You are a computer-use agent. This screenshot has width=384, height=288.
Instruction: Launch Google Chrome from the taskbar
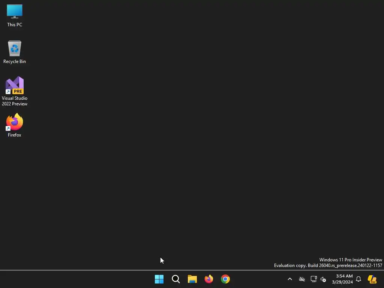pyautogui.click(x=225, y=279)
